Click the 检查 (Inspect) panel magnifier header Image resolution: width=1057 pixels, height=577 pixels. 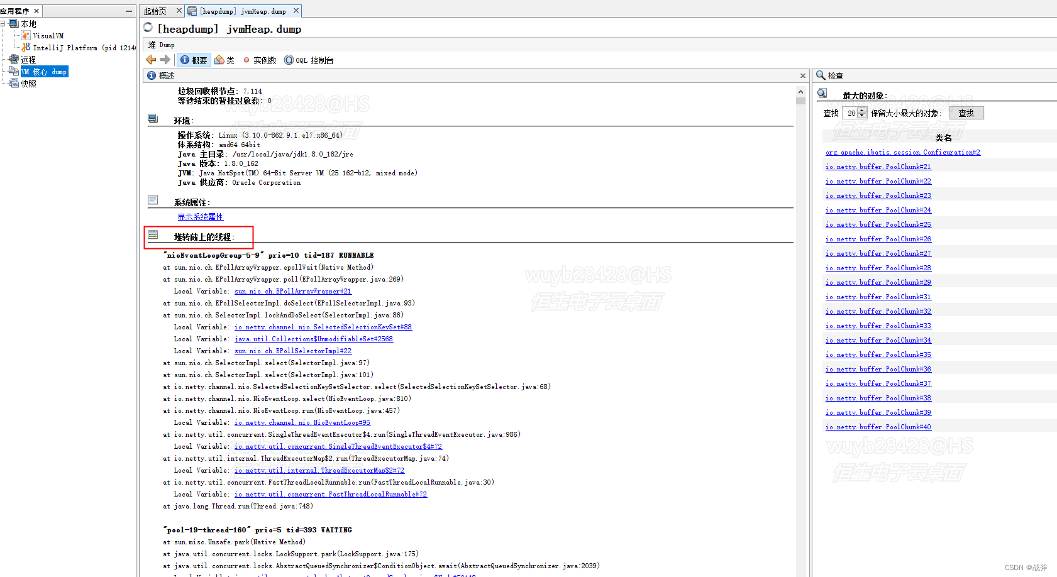pos(830,75)
